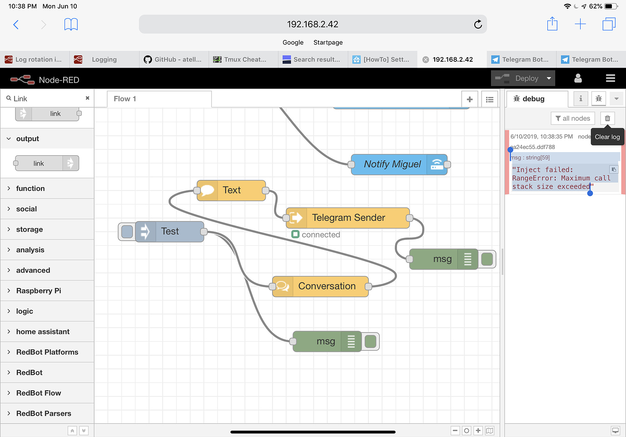Click the all nodes filter button
The height and width of the screenshot is (437, 626).
(x=573, y=118)
